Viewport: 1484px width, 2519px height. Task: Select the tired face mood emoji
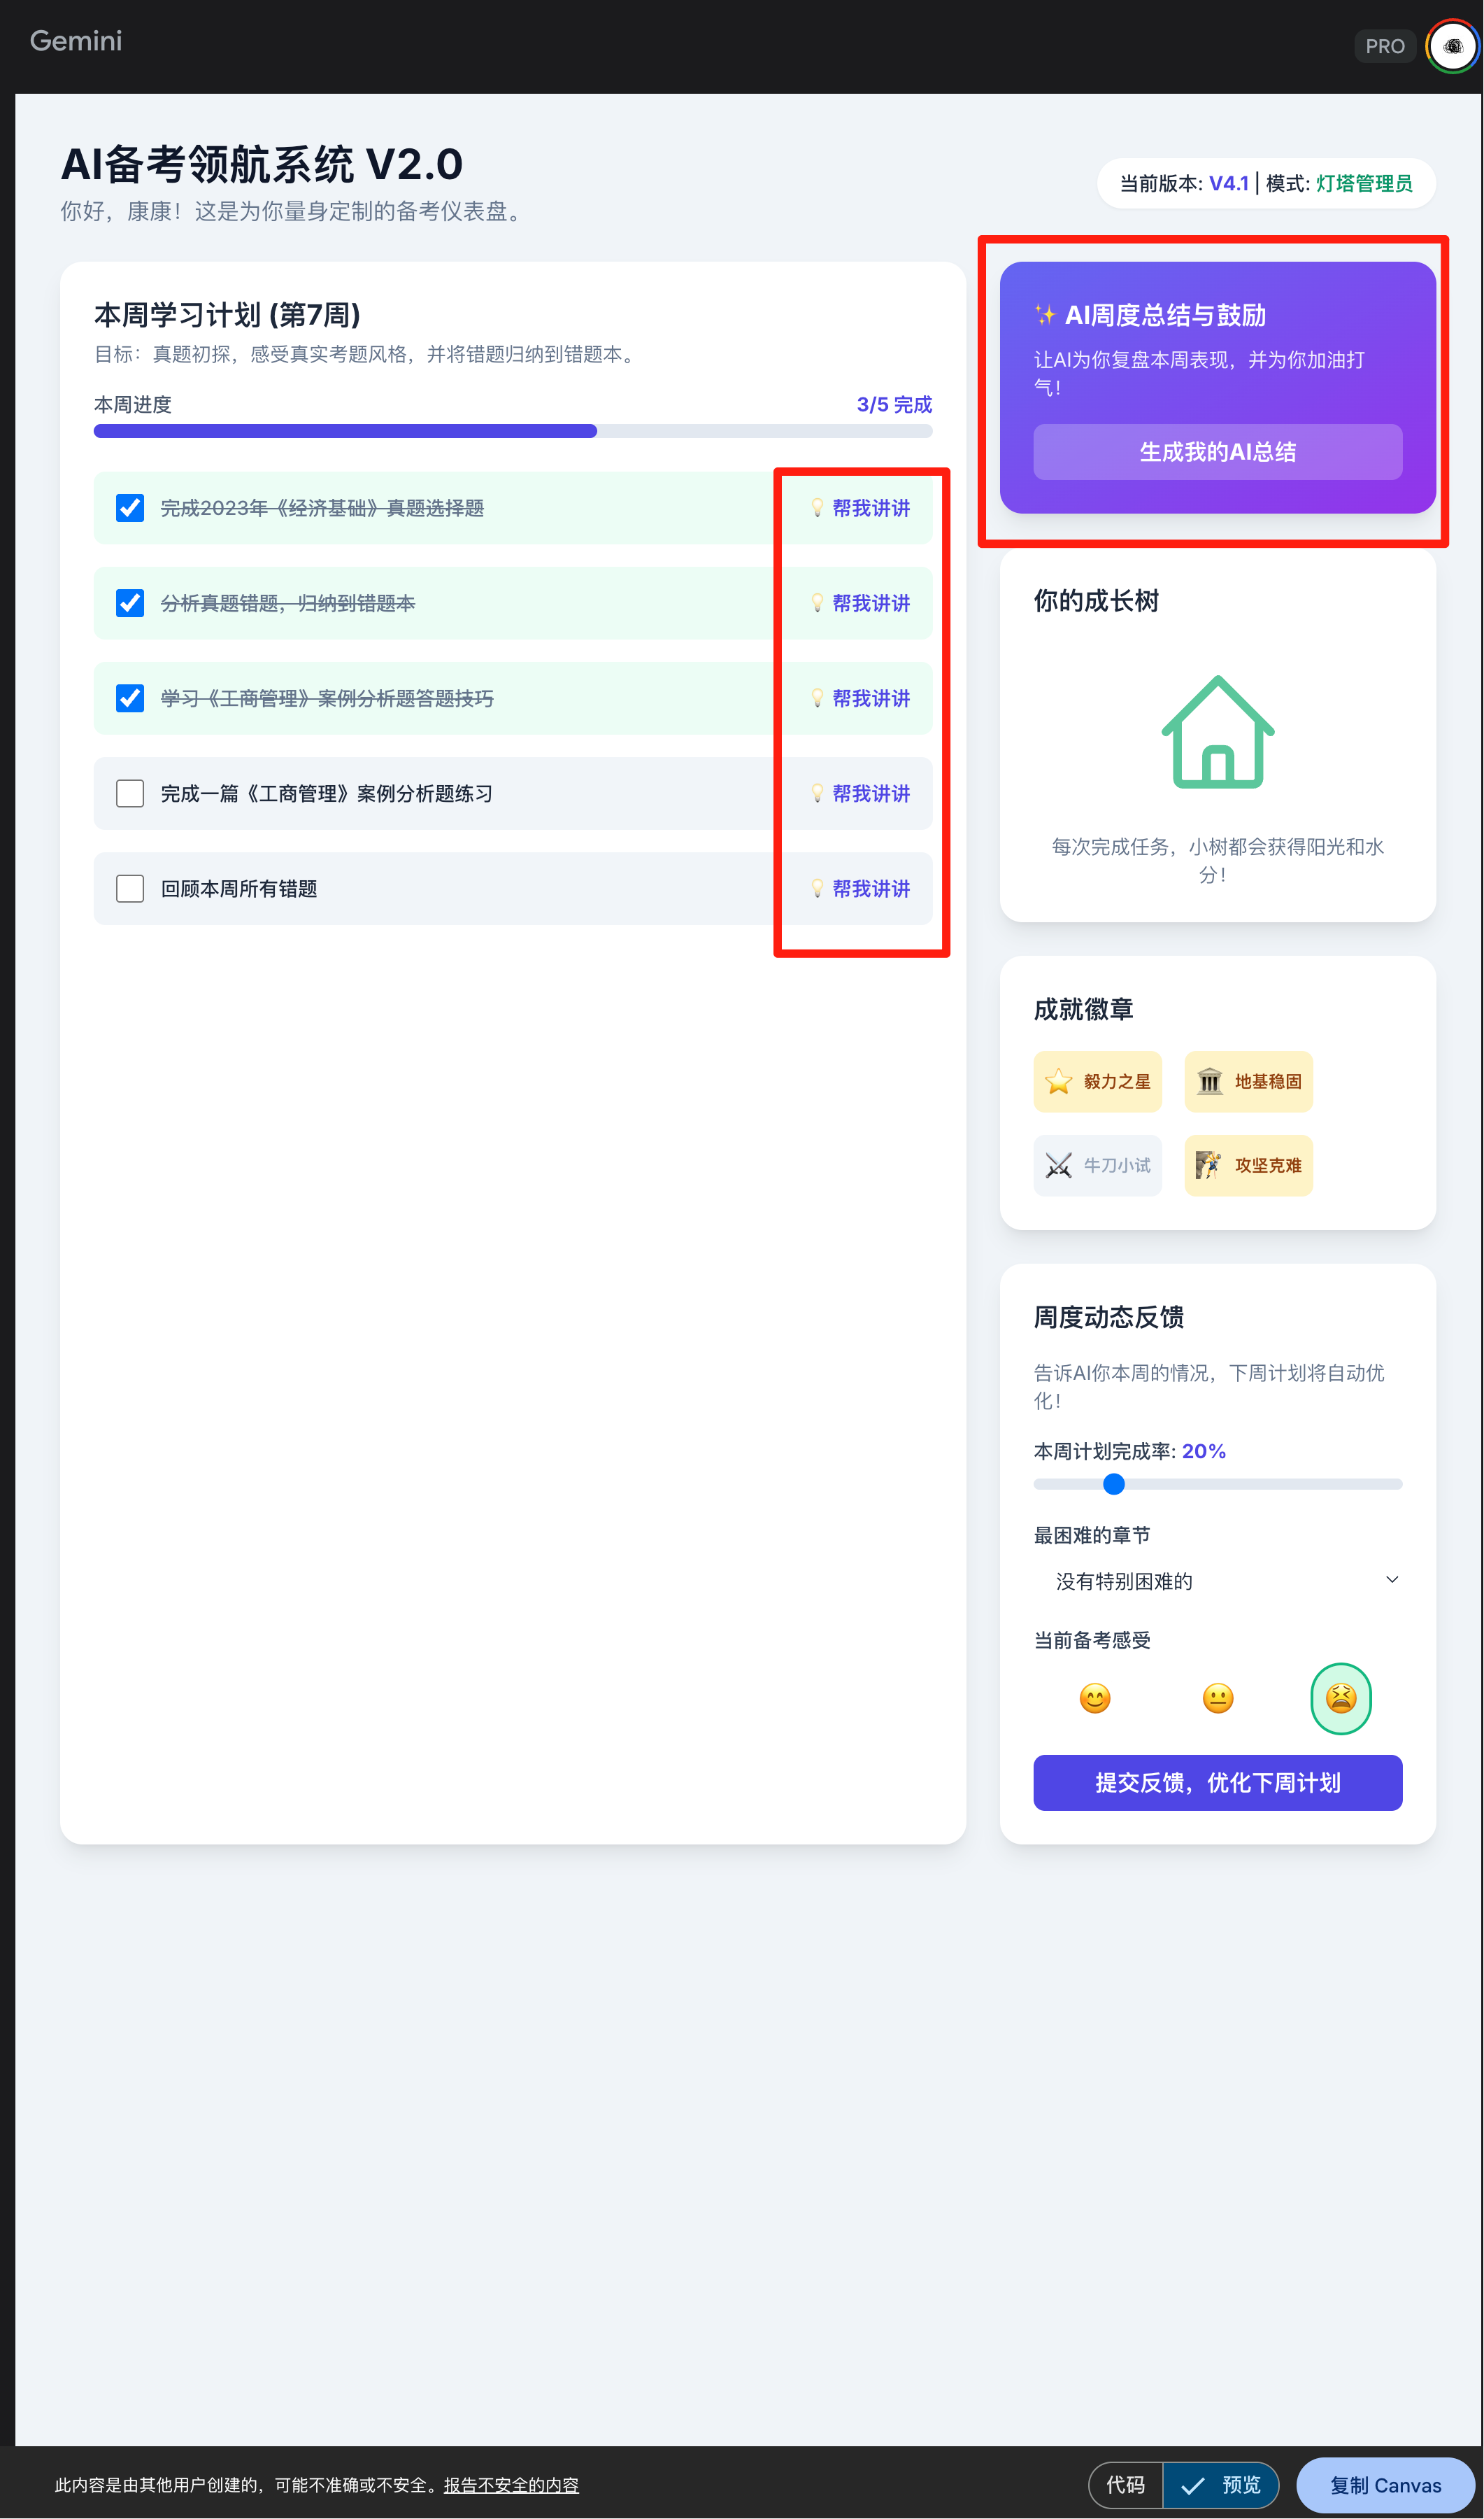tap(1340, 1699)
